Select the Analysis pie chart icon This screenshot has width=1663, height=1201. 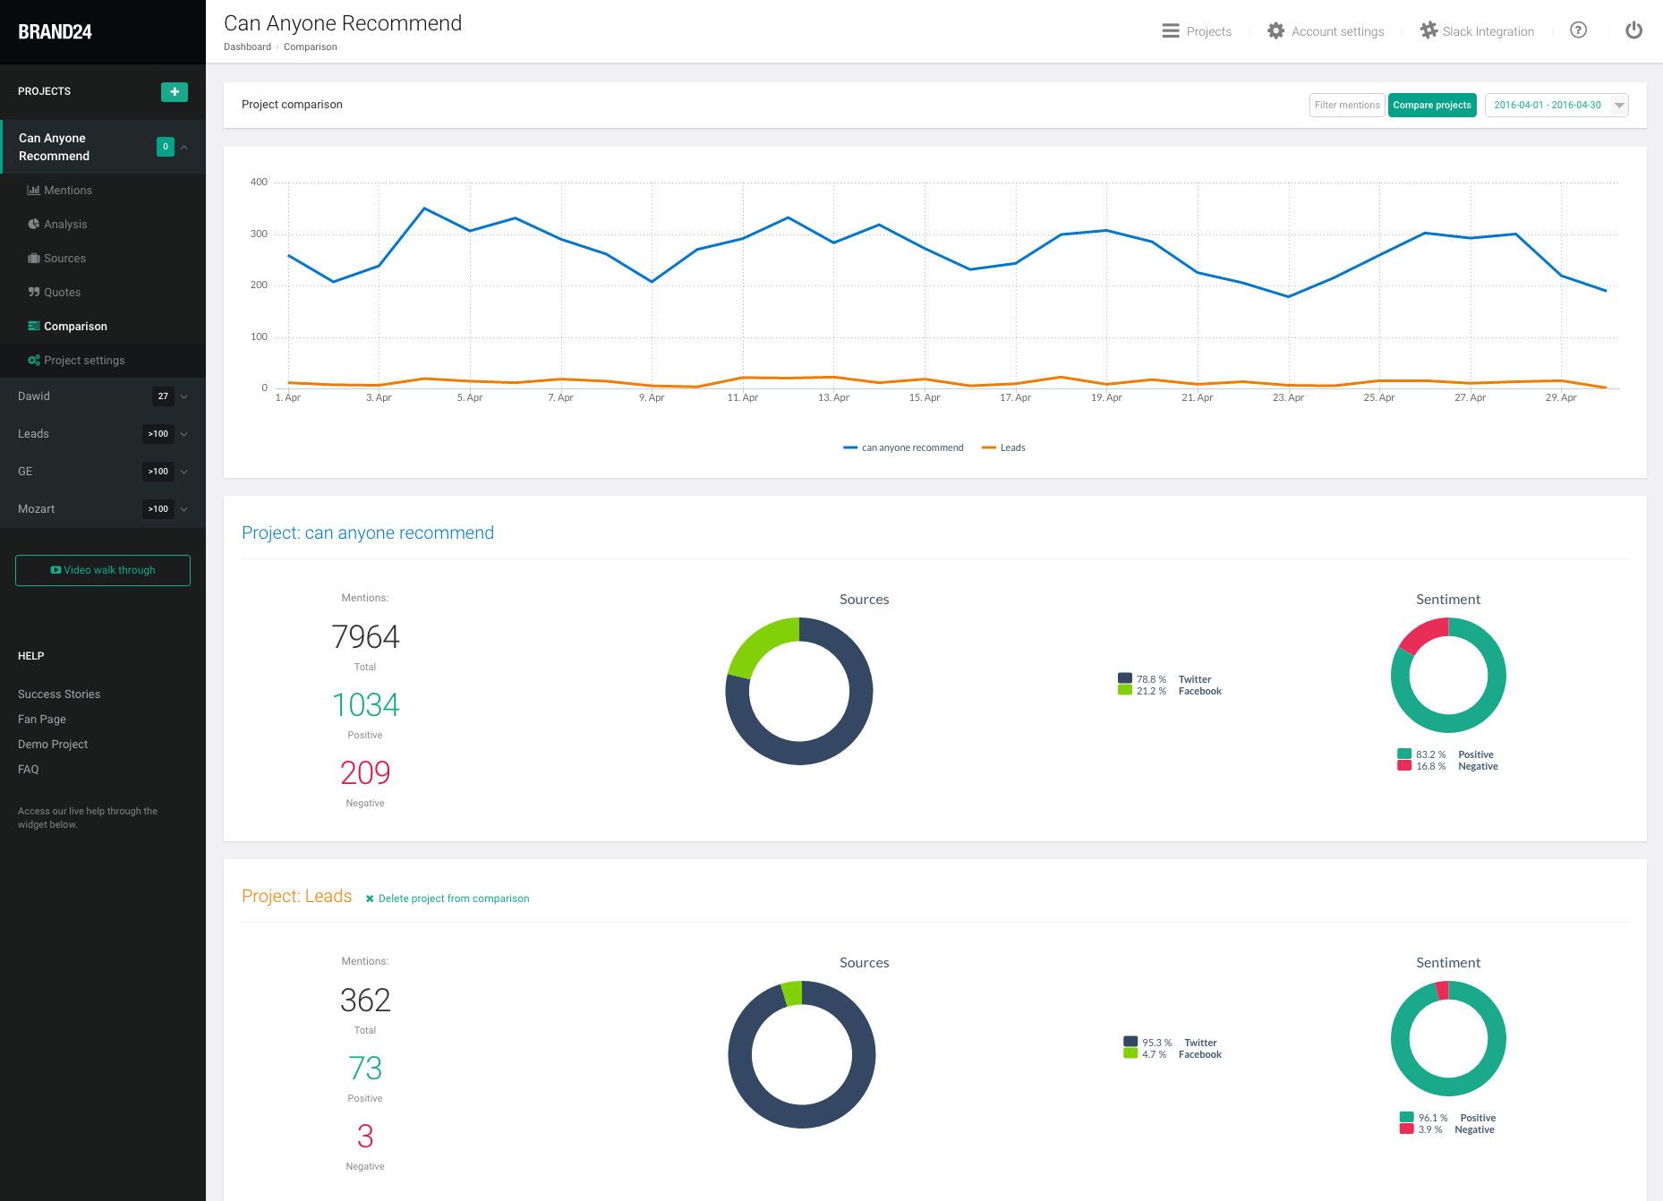tap(33, 224)
